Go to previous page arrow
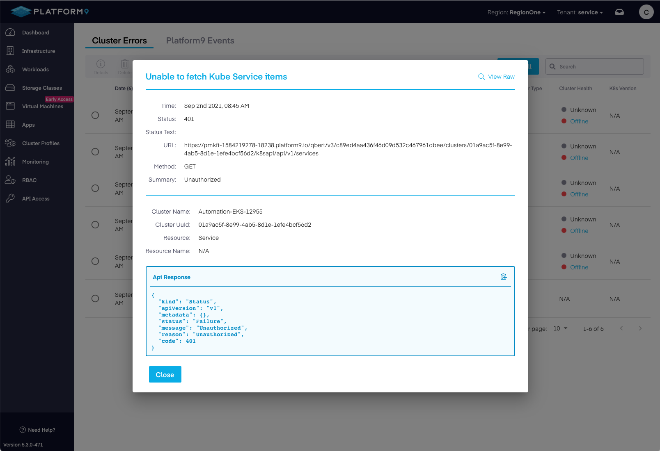The image size is (660, 451). (x=621, y=328)
